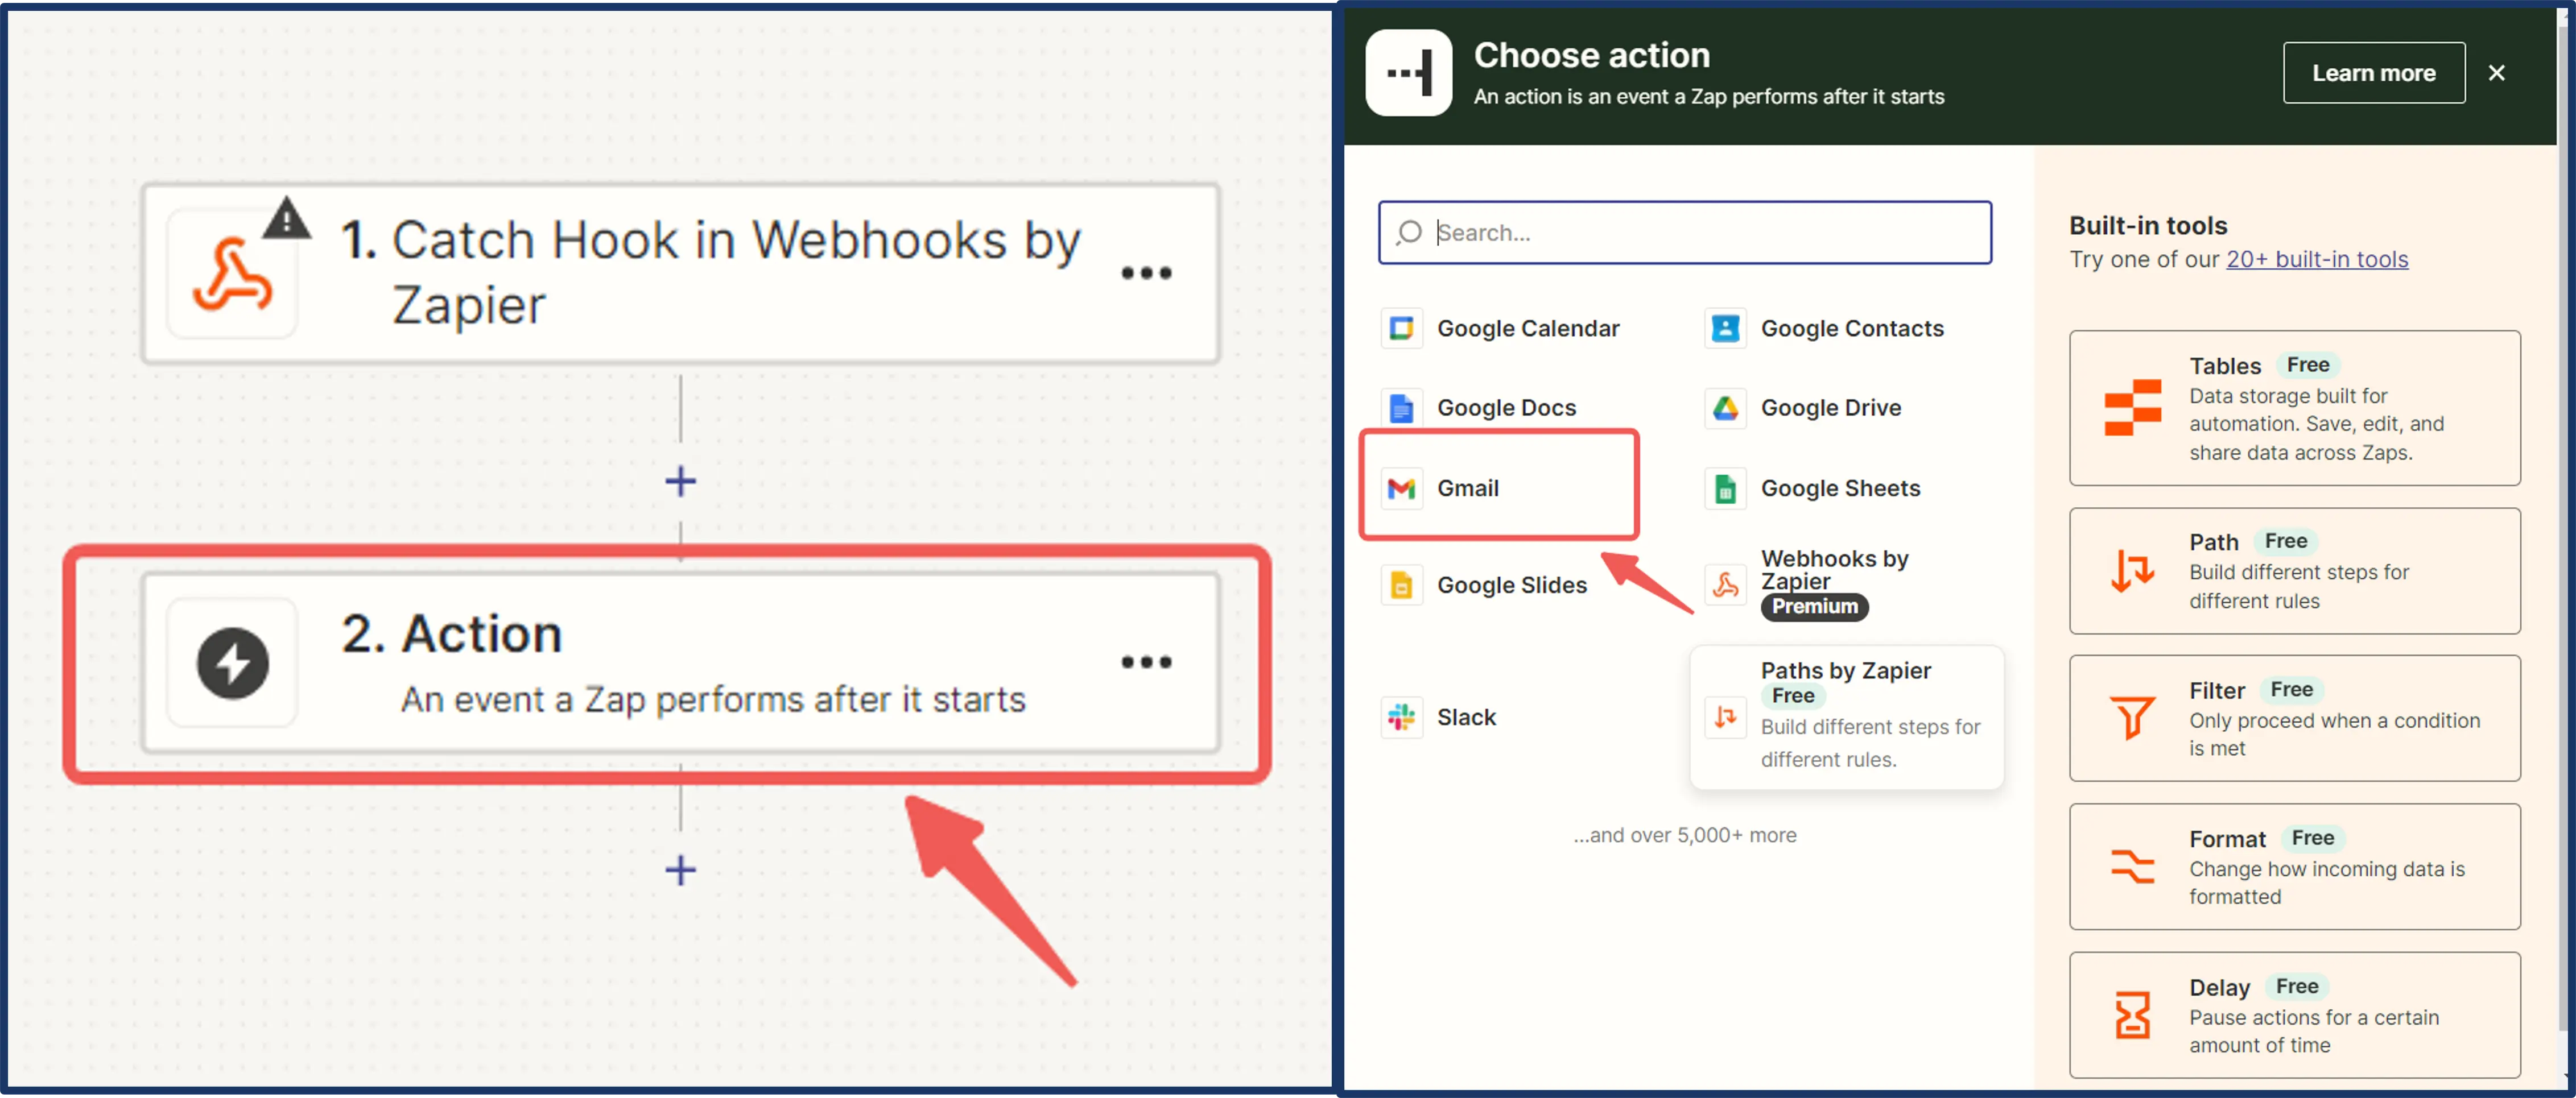Image resolution: width=2576 pixels, height=1098 pixels.
Task: Click the Format tool icon
Action: click(2133, 866)
